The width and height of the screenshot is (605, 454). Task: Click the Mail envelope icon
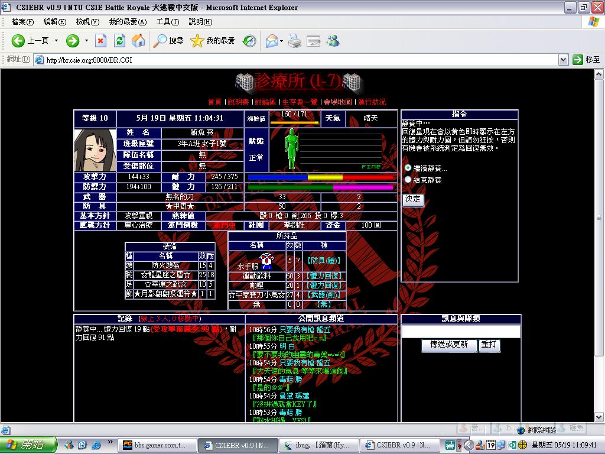pyautogui.click(x=272, y=41)
